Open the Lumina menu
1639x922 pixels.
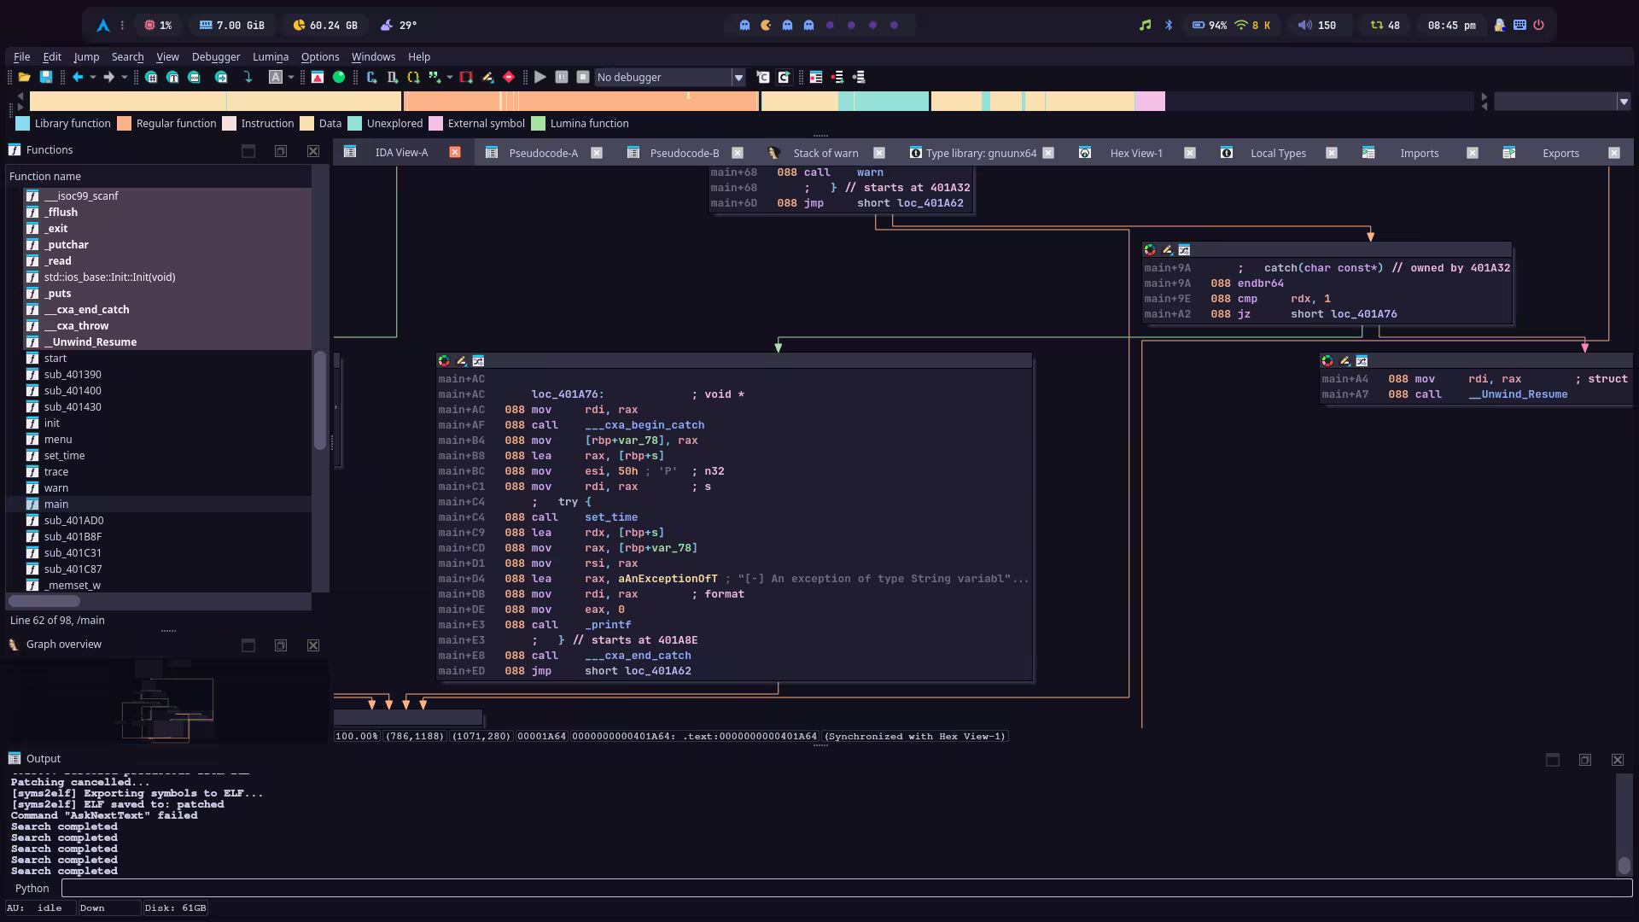(x=270, y=56)
